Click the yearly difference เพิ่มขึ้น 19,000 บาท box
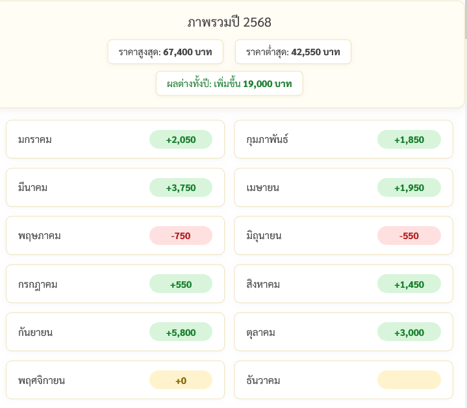Image resolution: width=467 pixels, height=408 pixels. tap(229, 84)
